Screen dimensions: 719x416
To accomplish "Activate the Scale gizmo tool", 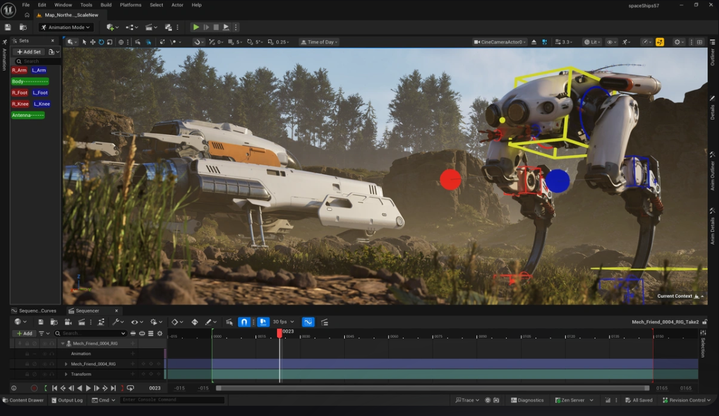I will point(109,42).
